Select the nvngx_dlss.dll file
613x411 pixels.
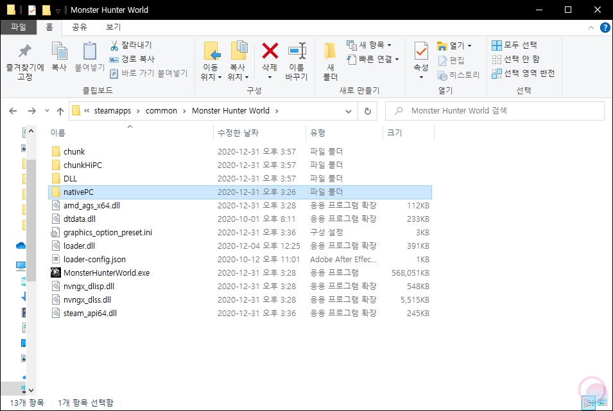[240, 300]
